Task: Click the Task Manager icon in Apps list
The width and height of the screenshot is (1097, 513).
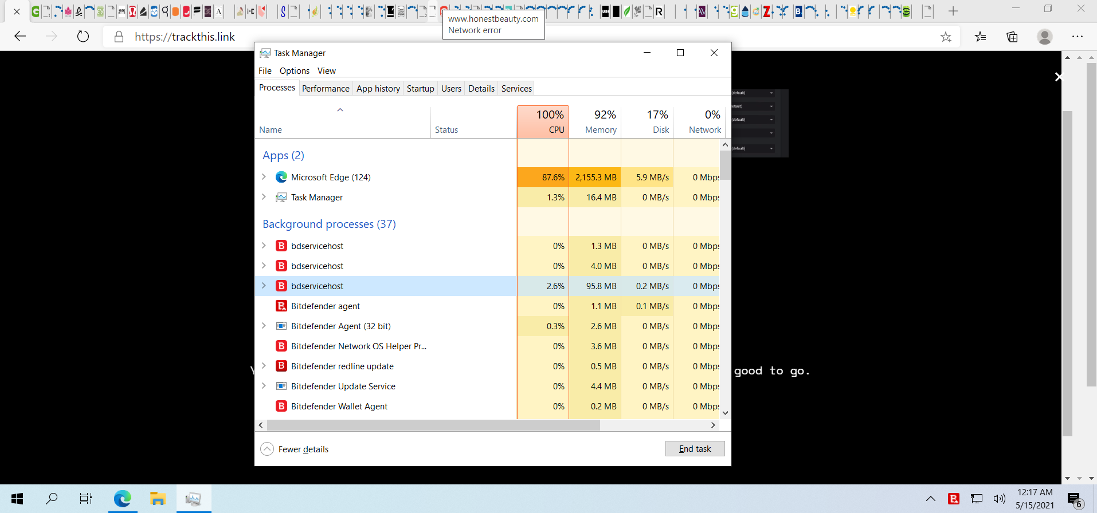Action: [281, 197]
